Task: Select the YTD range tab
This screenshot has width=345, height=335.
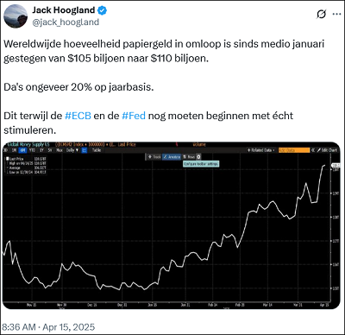Action: 32,150
